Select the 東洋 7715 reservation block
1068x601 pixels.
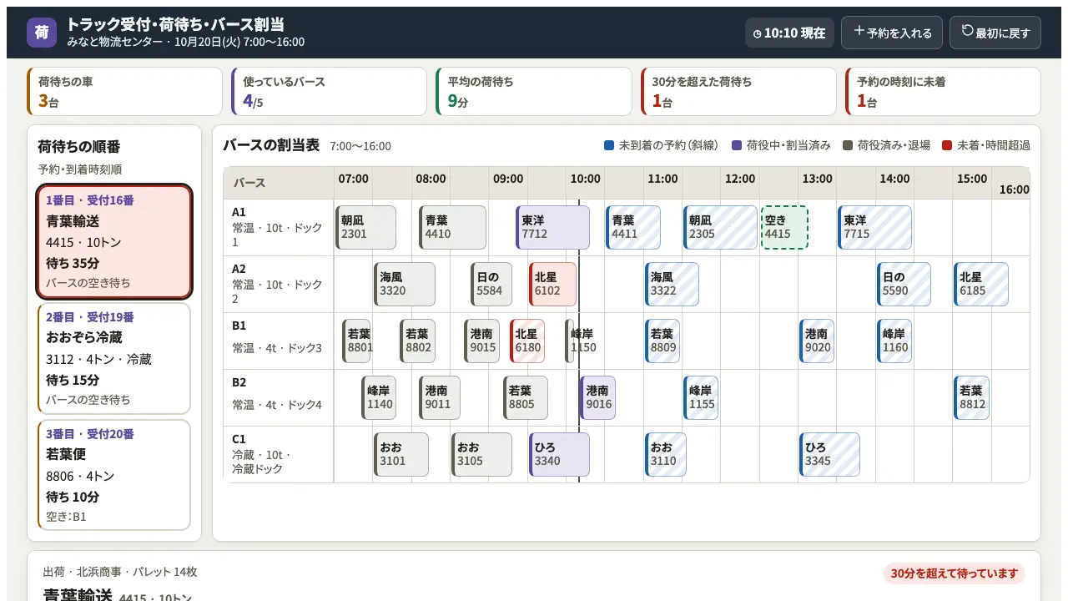click(x=874, y=227)
